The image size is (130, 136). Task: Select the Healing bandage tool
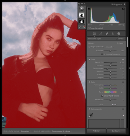[x=107, y=34]
